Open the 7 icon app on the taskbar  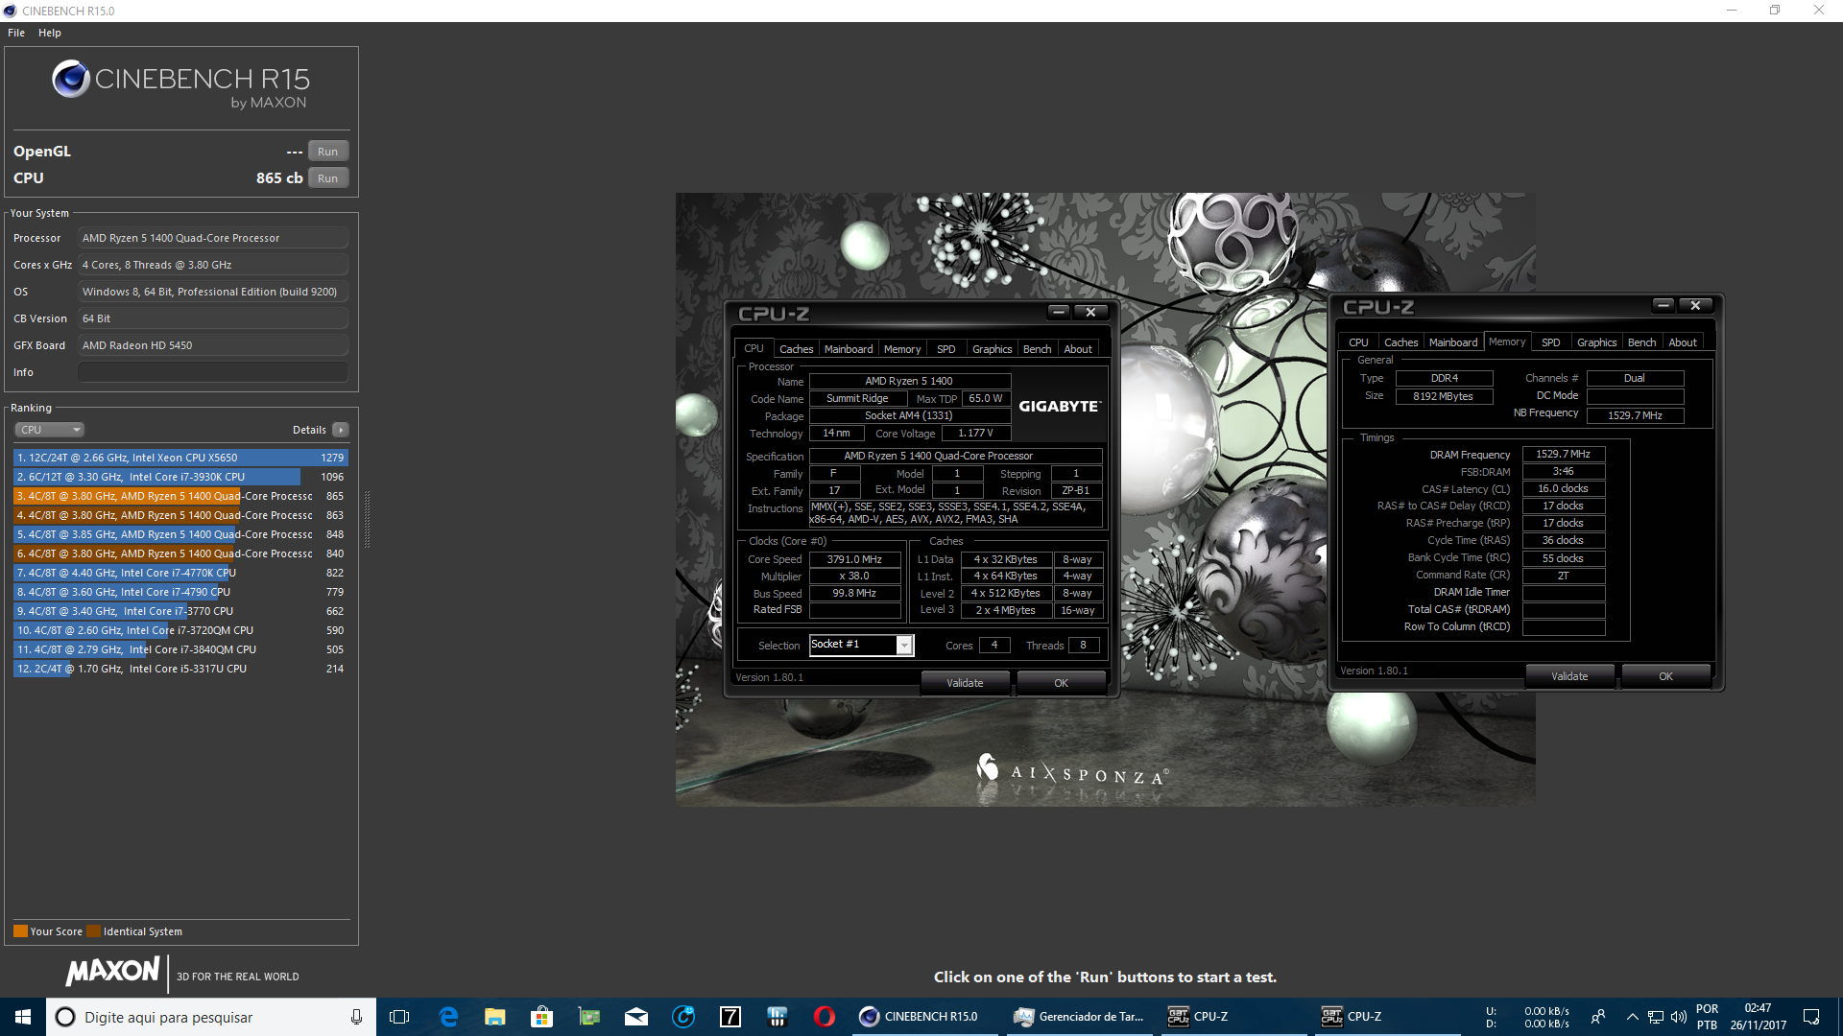[730, 1017]
